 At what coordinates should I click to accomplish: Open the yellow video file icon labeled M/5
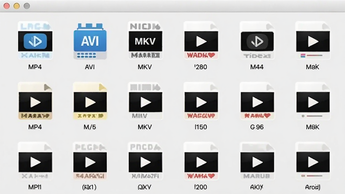[x=90, y=101]
